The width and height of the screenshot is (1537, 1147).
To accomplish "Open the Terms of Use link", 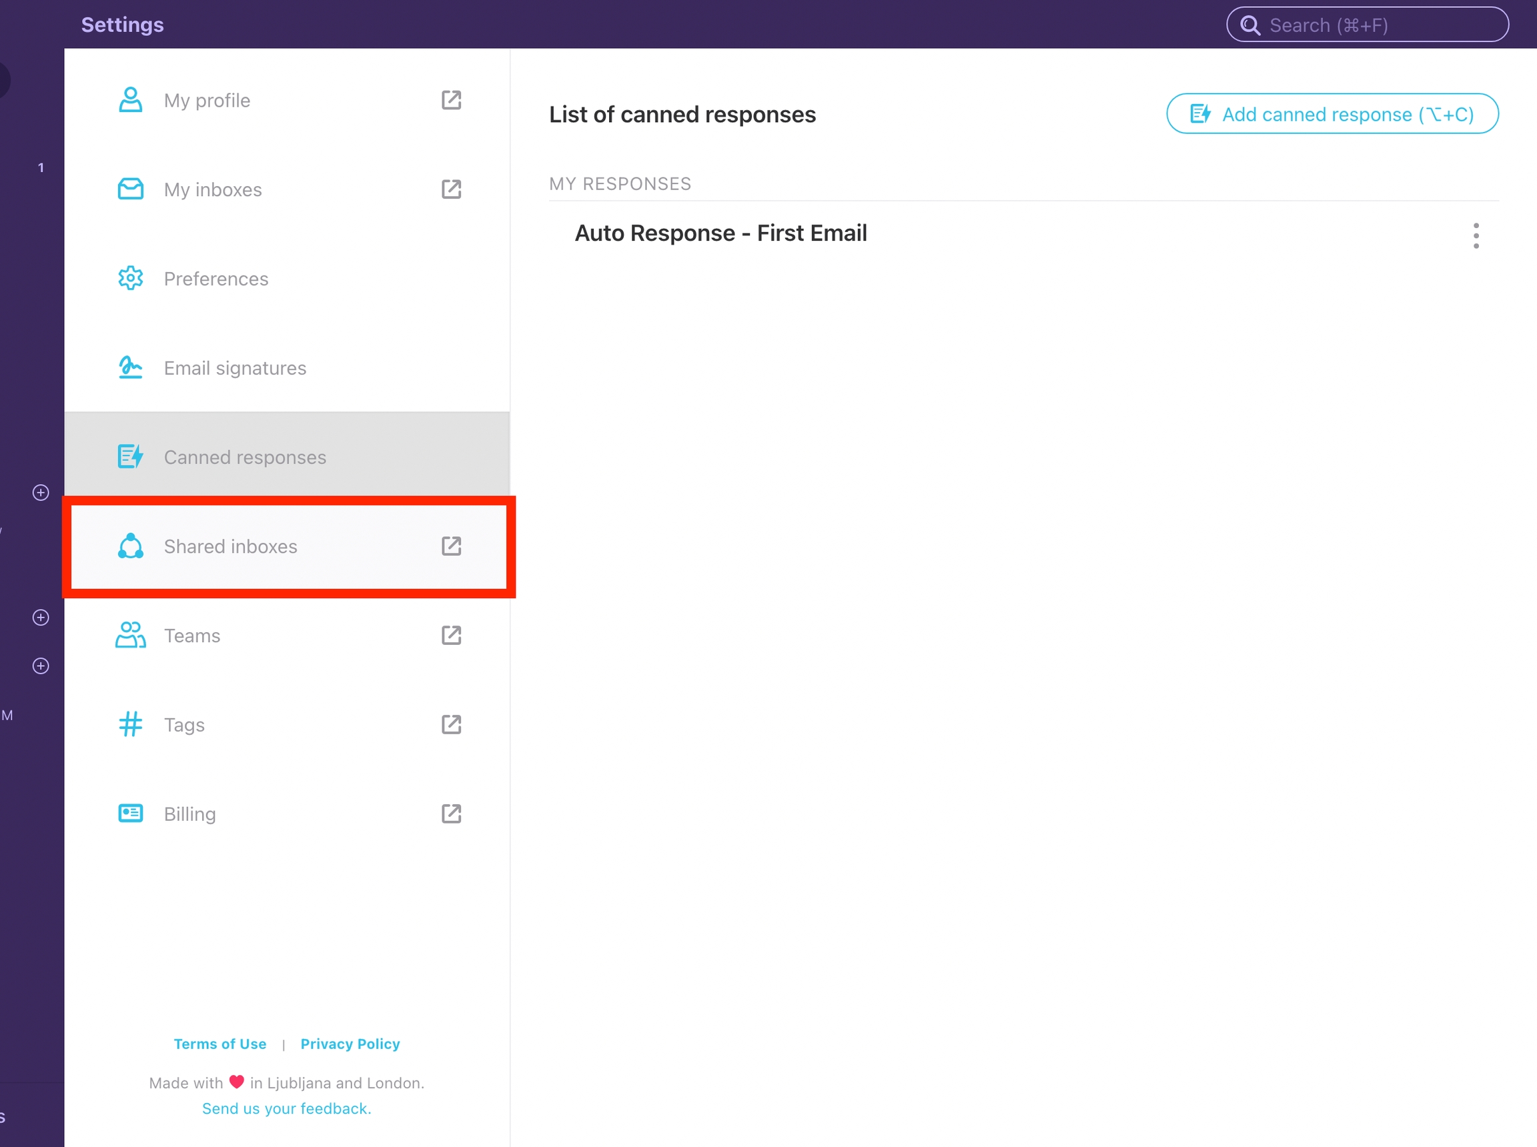I will pos(219,1044).
